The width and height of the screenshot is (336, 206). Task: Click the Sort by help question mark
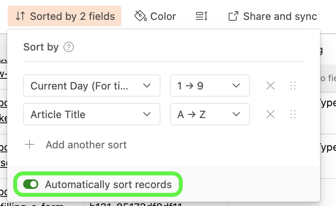(x=69, y=47)
